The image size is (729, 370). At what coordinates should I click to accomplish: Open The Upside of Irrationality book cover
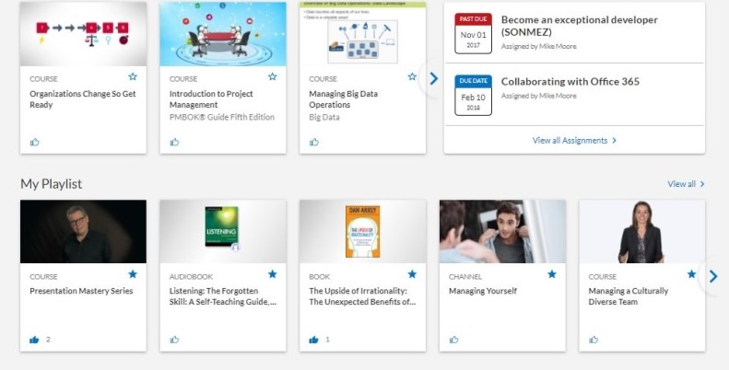click(x=362, y=231)
